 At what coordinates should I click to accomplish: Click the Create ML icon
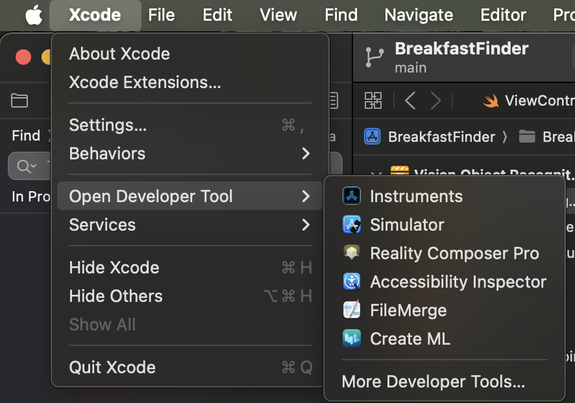click(x=352, y=339)
